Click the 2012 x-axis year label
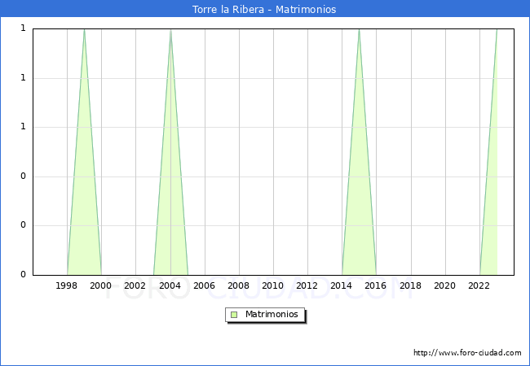 [307, 286]
